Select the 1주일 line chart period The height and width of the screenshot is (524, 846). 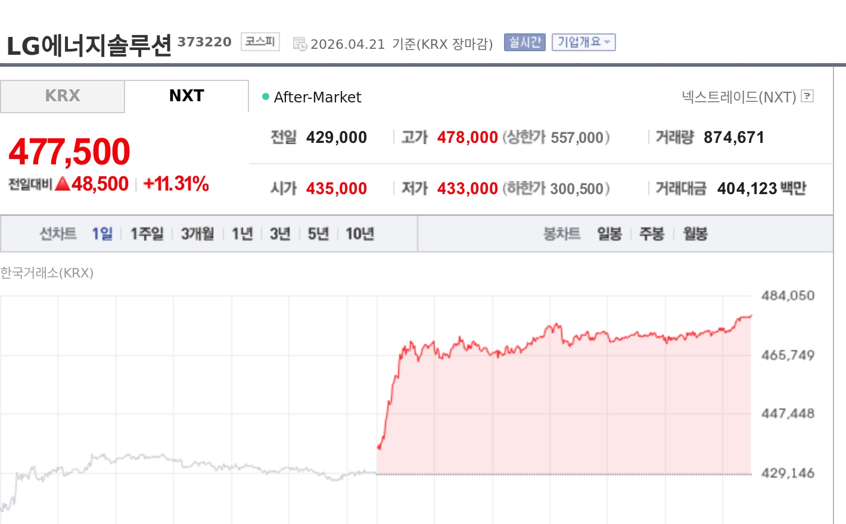[x=147, y=234]
